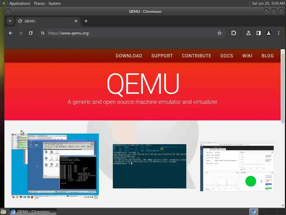Screen dimensions: 286x215
Task: Expand the tab search dropdown
Action: pos(10,21)
